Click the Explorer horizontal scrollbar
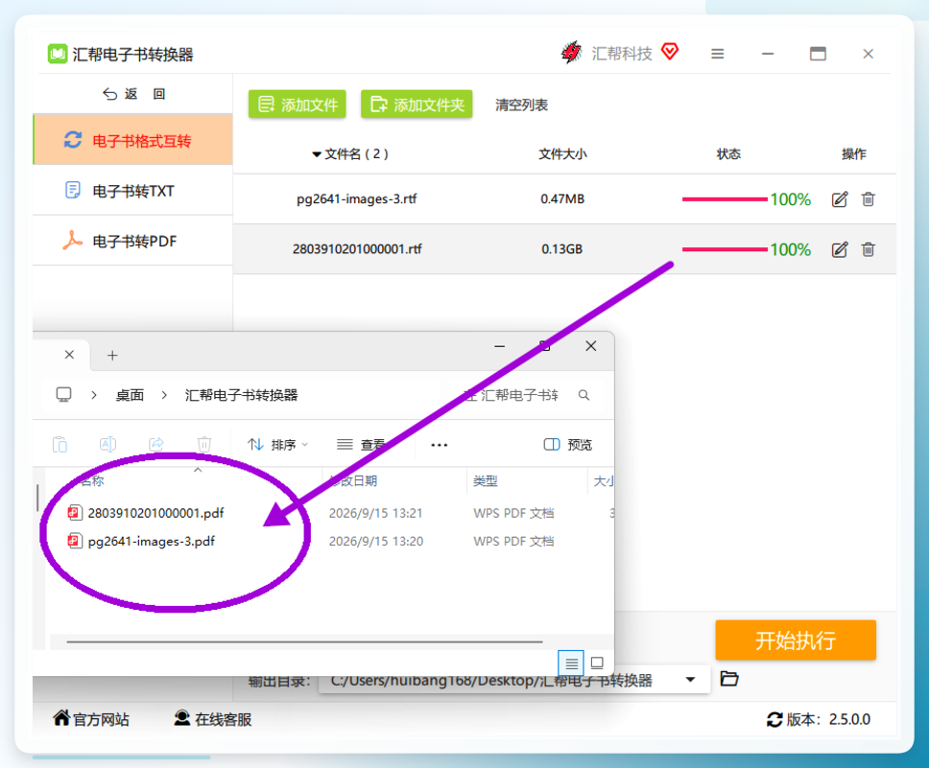This screenshot has width=929, height=768. [304, 641]
